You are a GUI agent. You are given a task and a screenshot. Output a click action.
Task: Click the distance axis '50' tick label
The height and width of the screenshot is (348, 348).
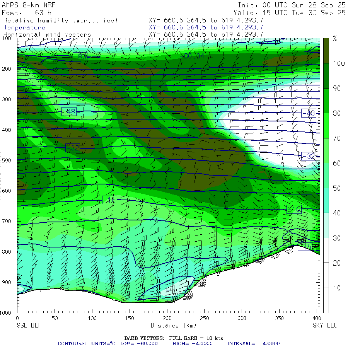[x=55, y=318]
